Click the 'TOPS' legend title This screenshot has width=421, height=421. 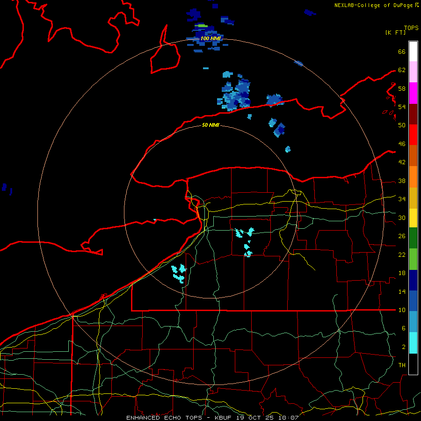pos(411,28)
